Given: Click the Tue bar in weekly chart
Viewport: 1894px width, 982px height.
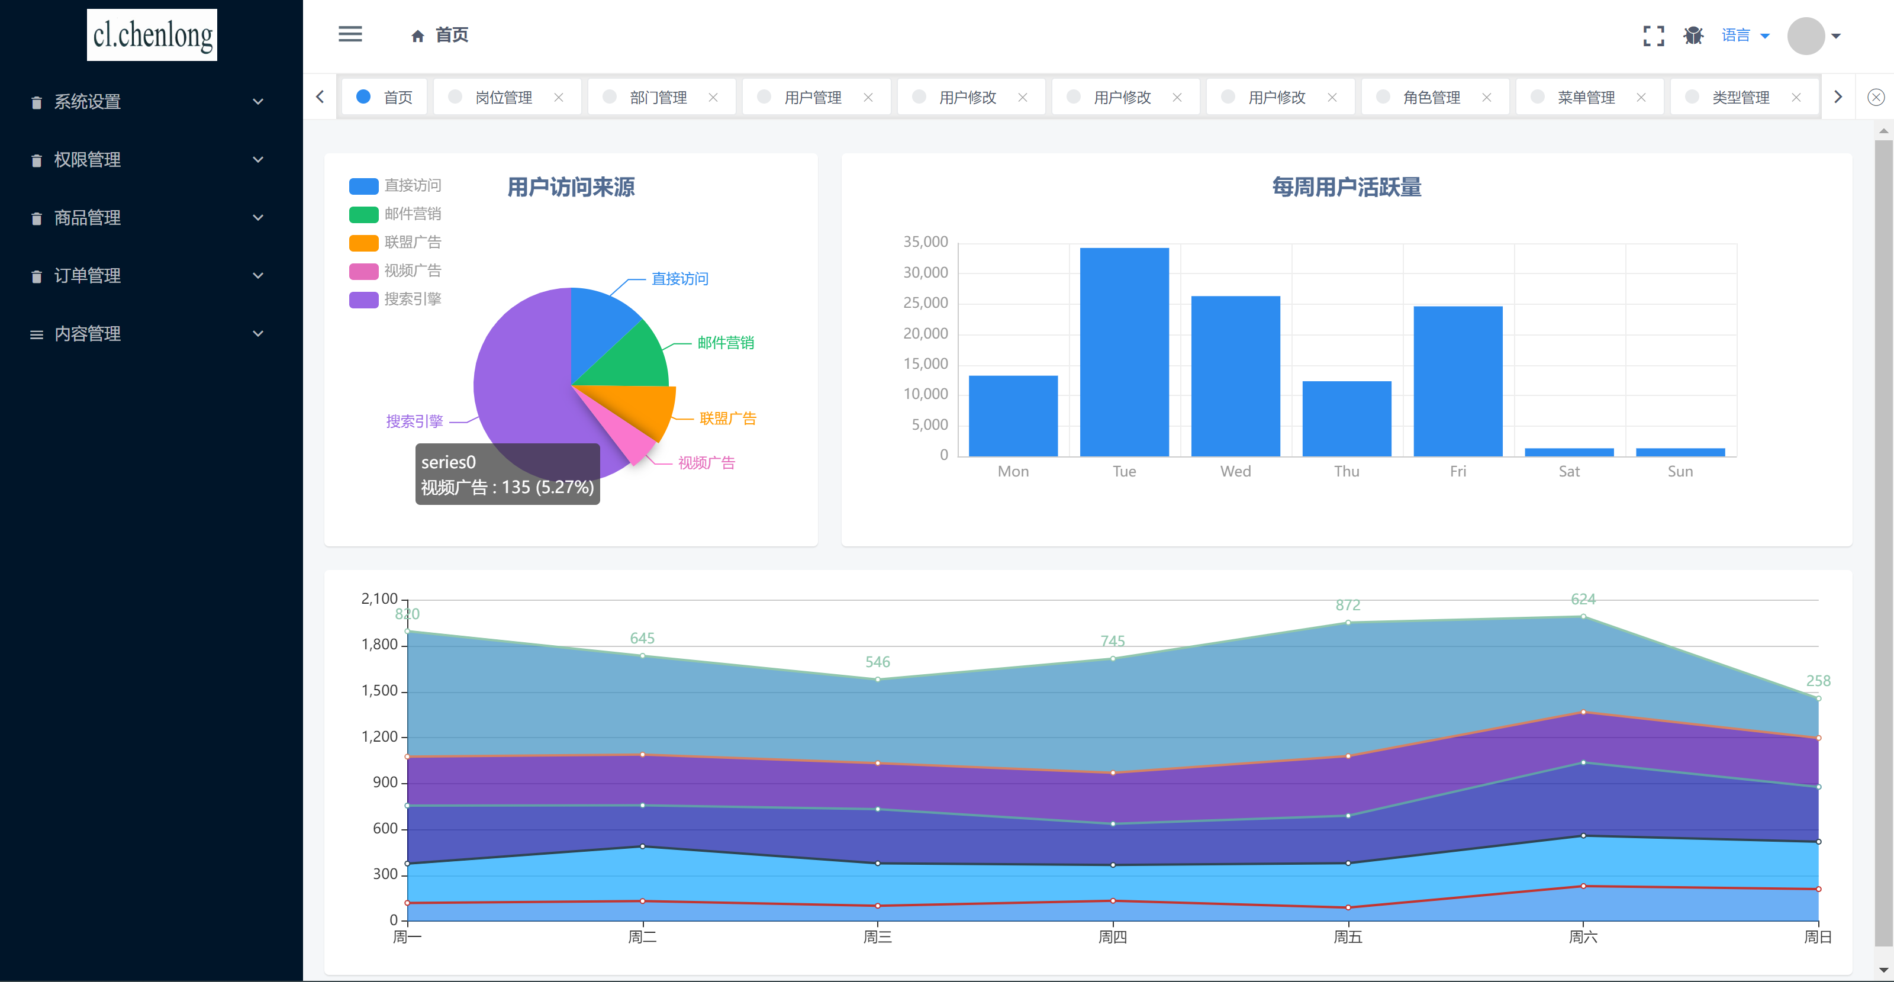Looking at the screenshot, I should coord(1124,352).
